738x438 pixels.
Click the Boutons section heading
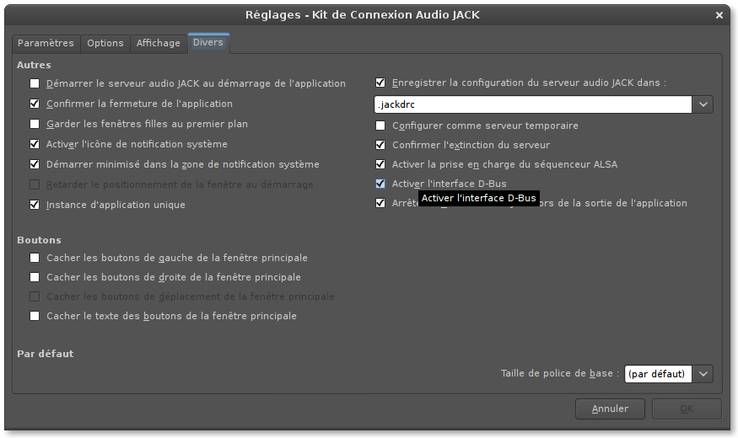click(39, 240)
